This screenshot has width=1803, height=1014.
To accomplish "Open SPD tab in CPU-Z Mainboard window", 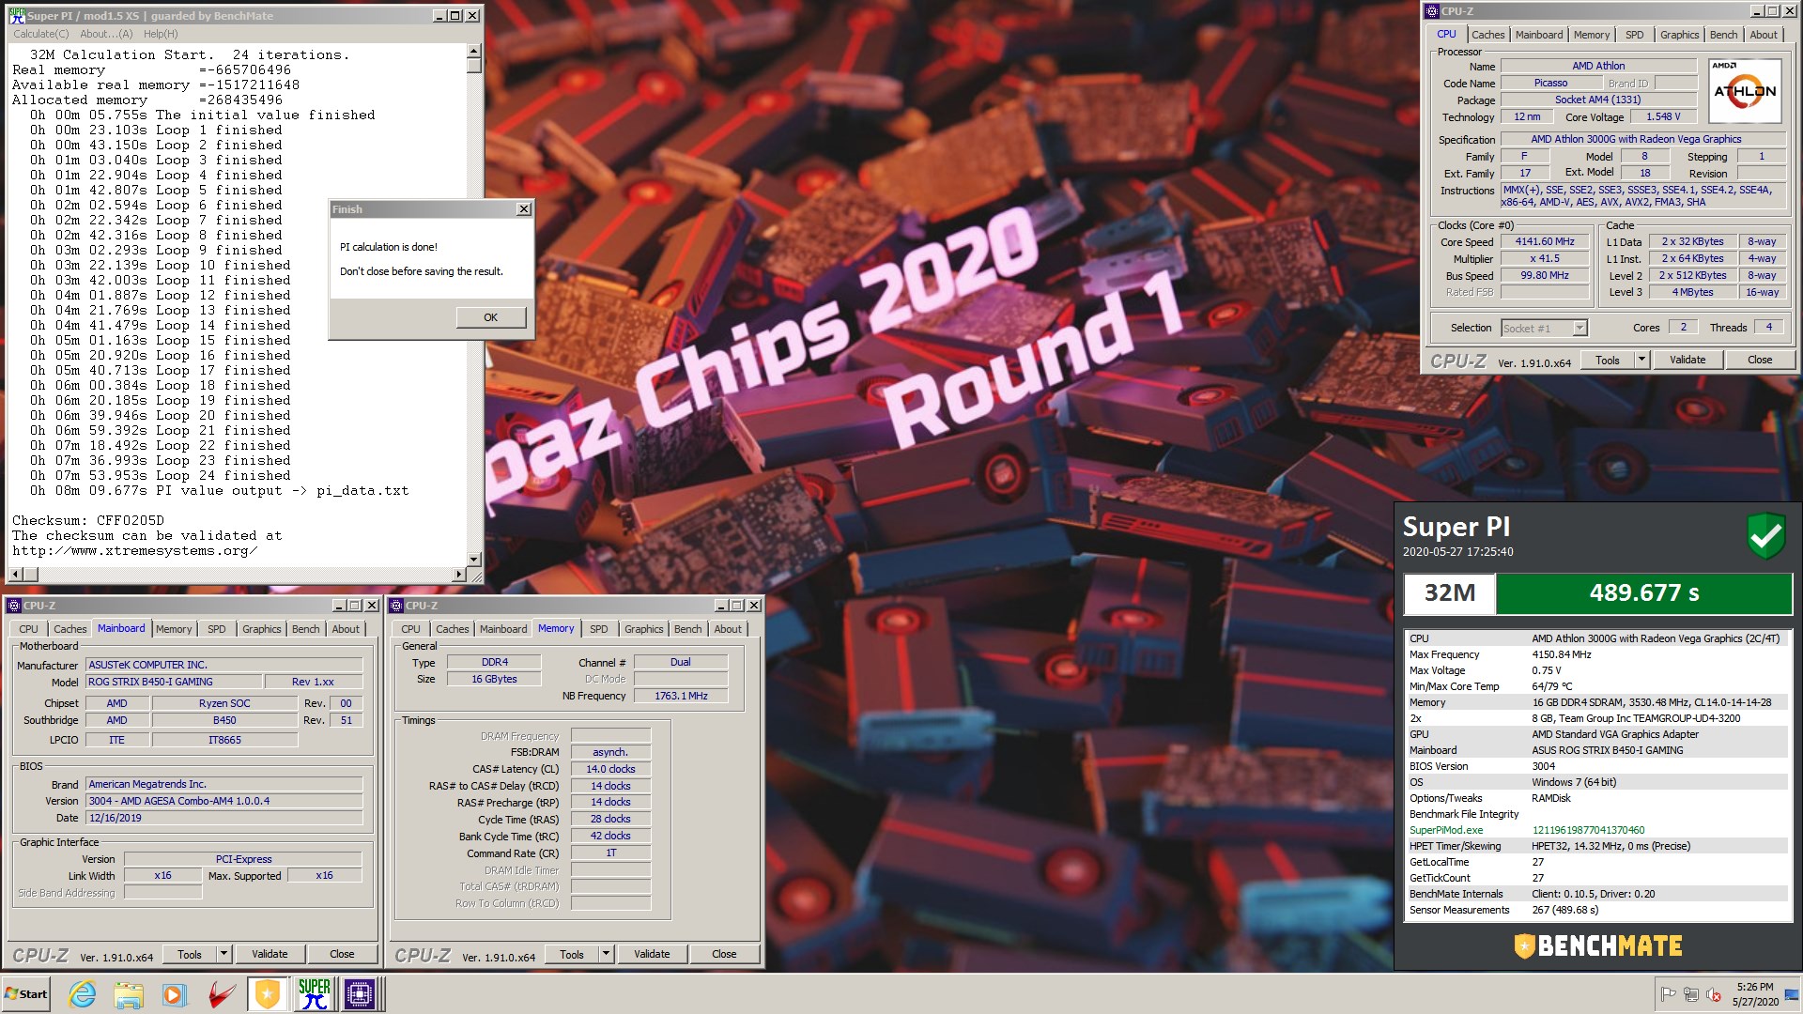I will [x=217, y=629].
